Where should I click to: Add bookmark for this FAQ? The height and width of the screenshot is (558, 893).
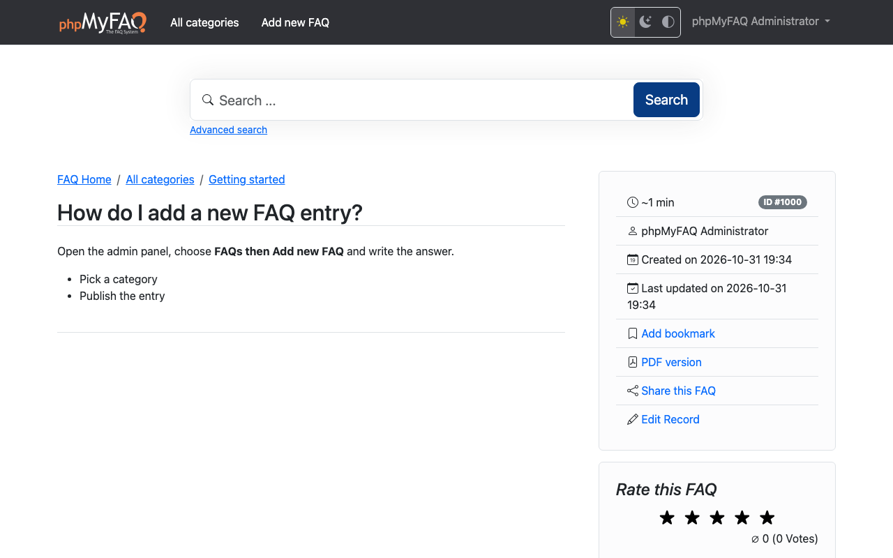click(x=678, y=333)
